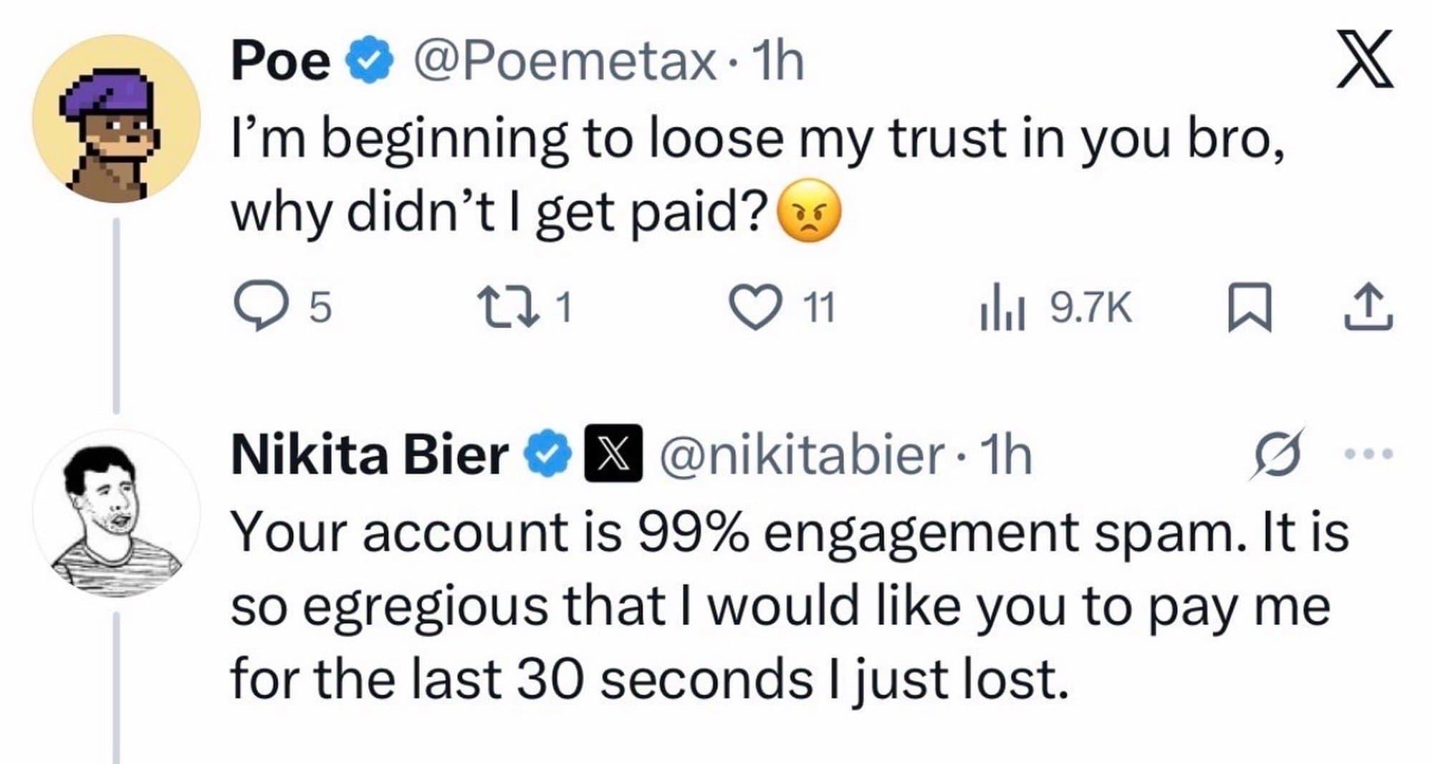1433x764 pixels.
Task: Open three-dot more menu on Nikita's reply
Action: 1369,454
